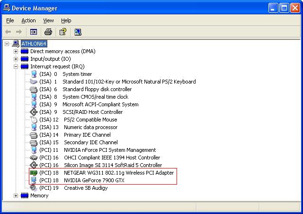Select Interrupt request (IRQ) label

(x=57, y=66)
